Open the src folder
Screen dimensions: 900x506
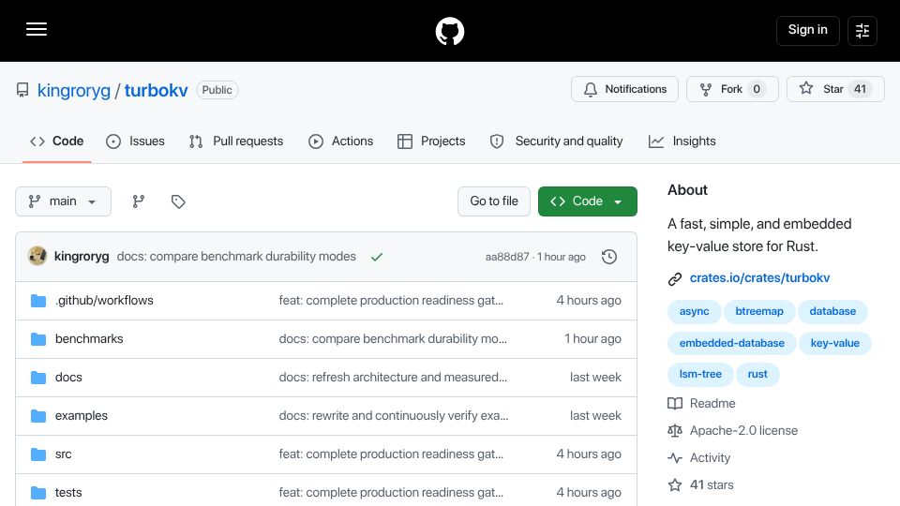click(x=63, y=454)
